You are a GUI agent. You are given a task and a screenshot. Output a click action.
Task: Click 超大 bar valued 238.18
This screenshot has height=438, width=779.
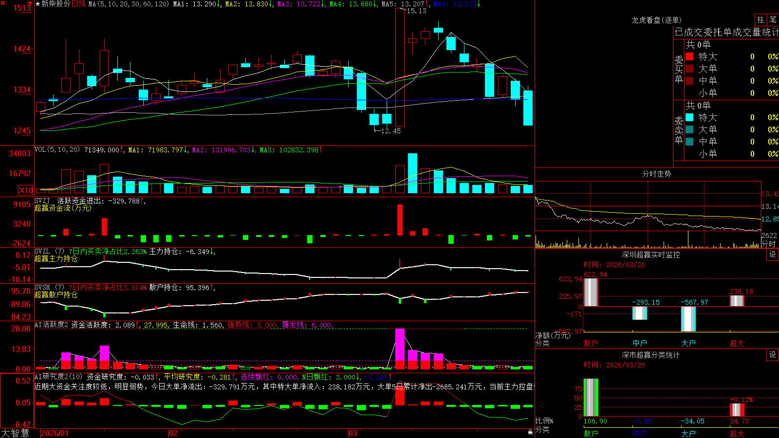click(737, 301)
